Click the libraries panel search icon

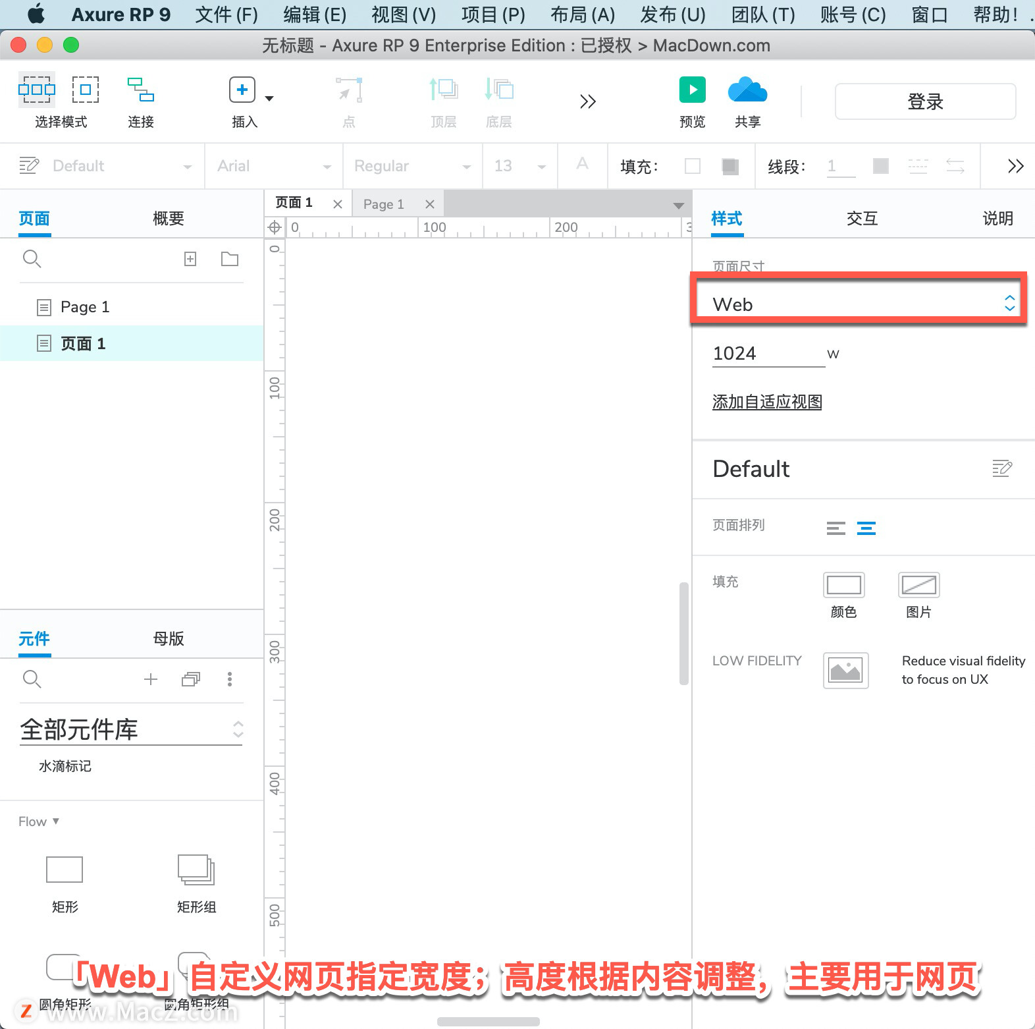(32, 679)
